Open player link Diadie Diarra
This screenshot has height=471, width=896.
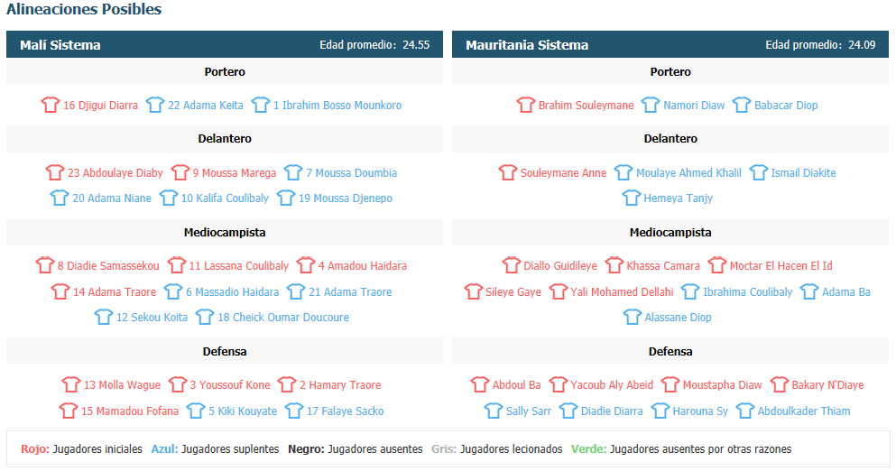(x=612, y=411)
